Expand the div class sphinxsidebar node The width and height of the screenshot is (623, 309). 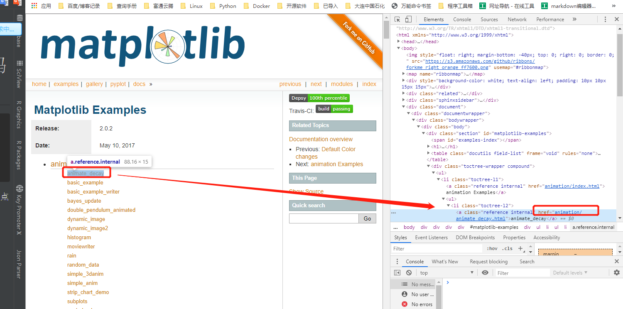(404, 100)
